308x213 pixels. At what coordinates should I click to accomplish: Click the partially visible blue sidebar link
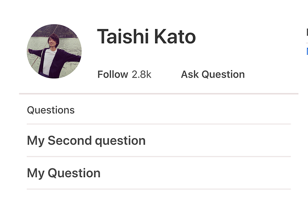[306, 51]
